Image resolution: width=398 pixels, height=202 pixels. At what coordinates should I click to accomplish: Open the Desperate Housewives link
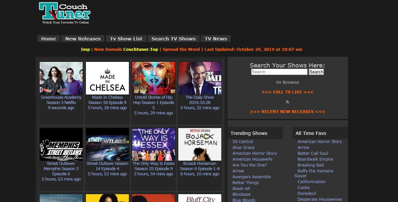[320, 199]
